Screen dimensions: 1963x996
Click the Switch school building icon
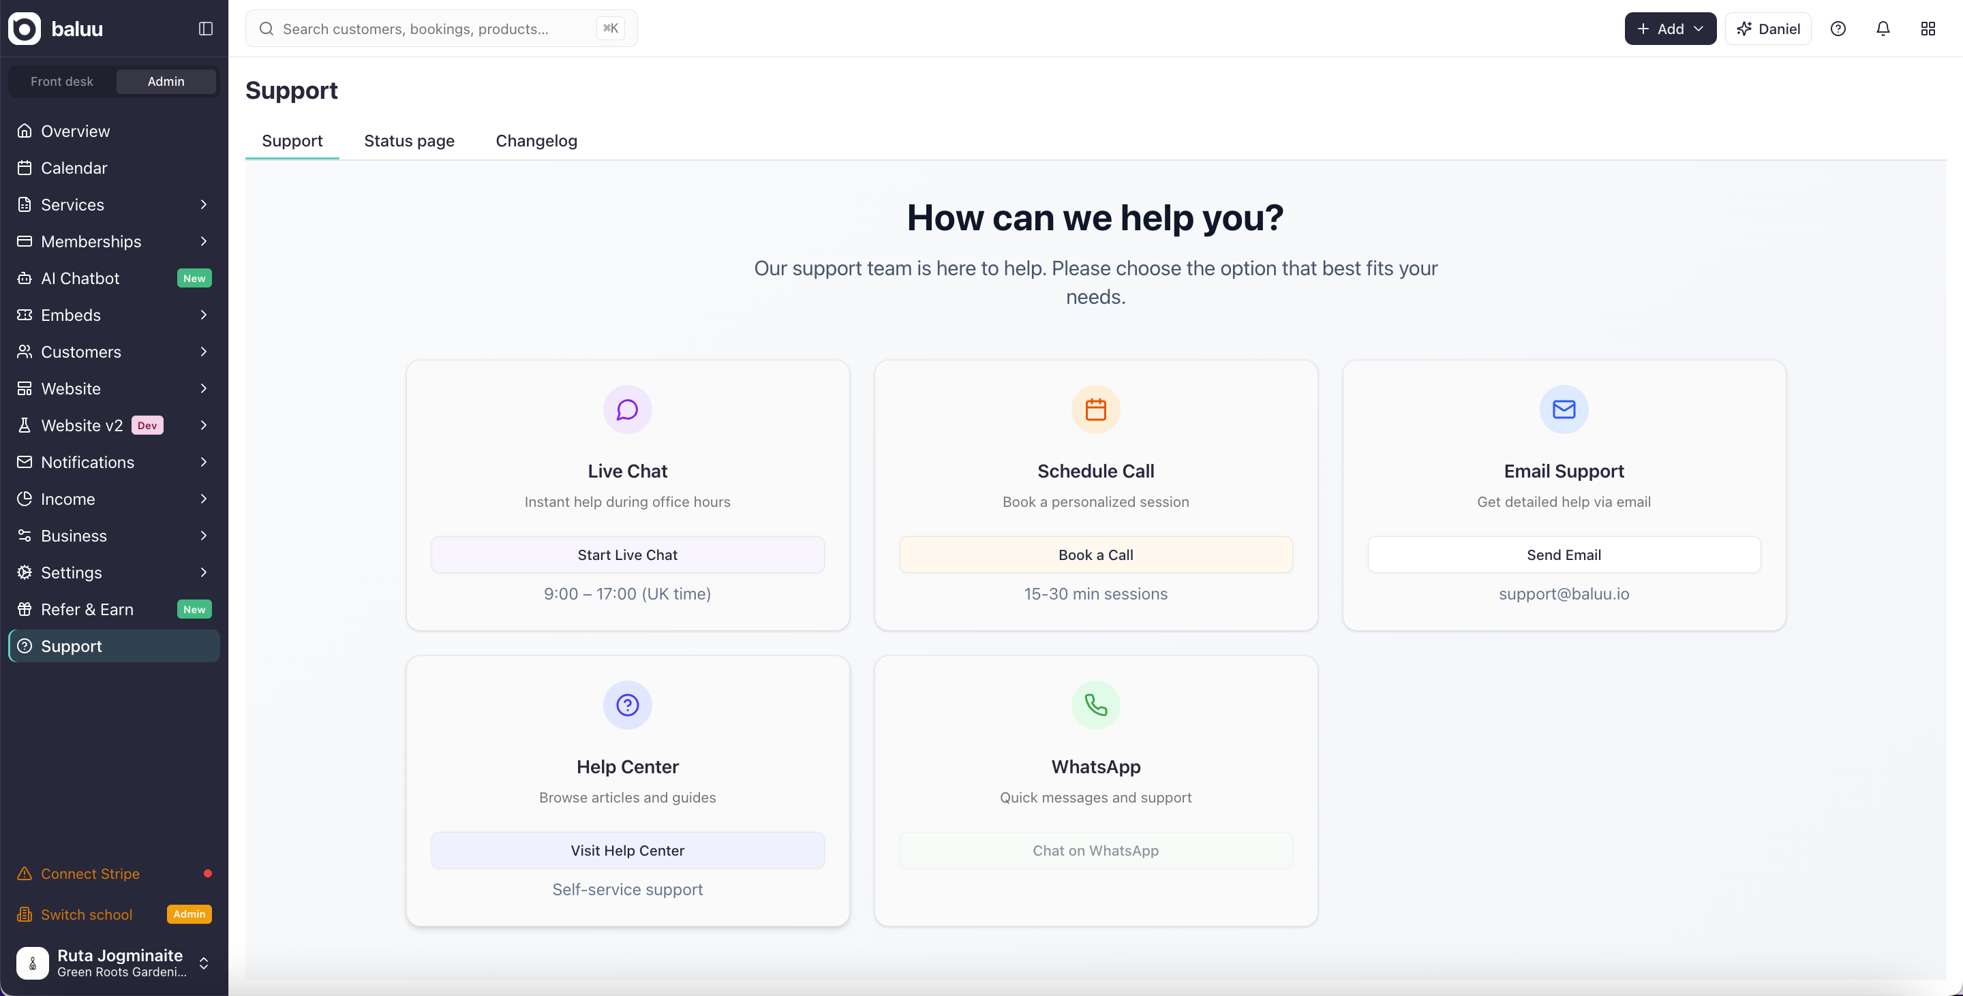tap(25, 914)
